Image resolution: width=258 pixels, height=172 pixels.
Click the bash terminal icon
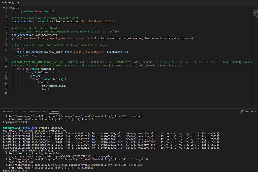pyautogui.click(x=242, y=111)
